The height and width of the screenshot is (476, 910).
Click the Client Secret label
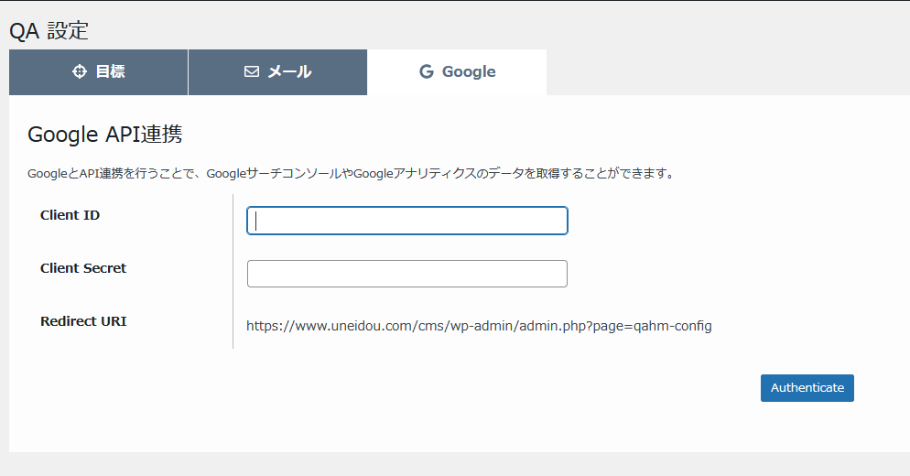pos(83,268)
